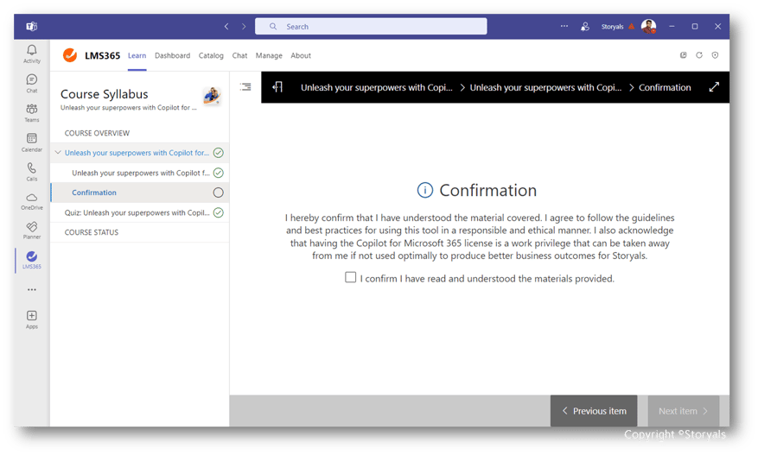Pop out the app in new window
Image resolution: width=758 pixels, height=455 pixels.
point(683,55)
